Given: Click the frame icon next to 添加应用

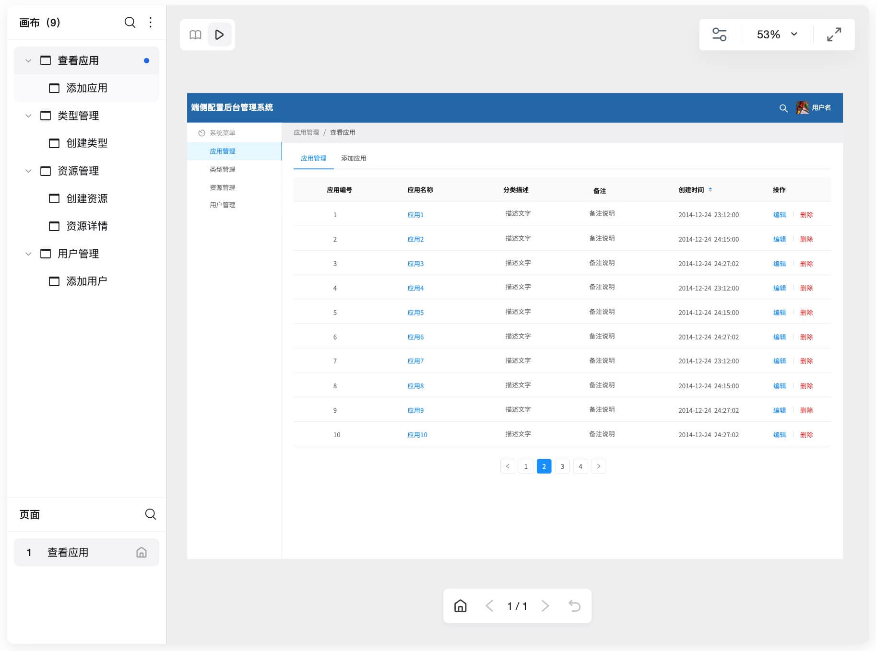Looking at the screenshot, I should point(54,88).
